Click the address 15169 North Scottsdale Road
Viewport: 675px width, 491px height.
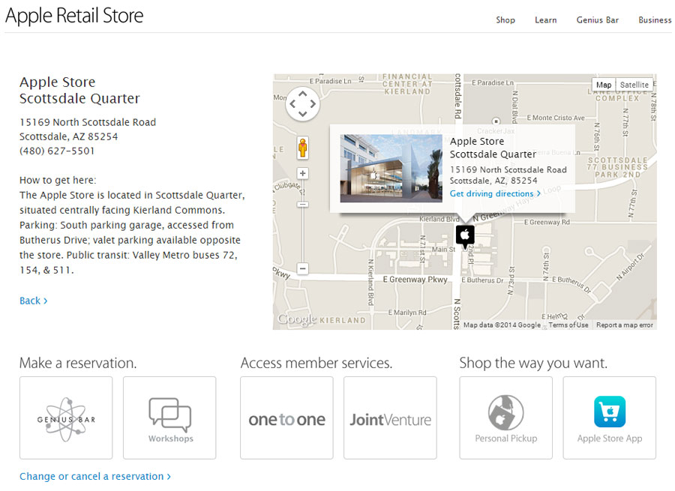click(x=88, y=122)
